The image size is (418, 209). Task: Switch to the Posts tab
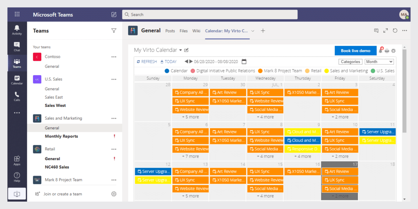point(170,31)
